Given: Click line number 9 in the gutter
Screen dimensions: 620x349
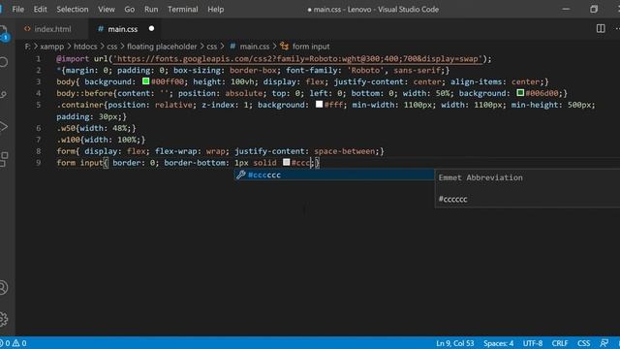Looking at the screenshot, I should 39,163.
